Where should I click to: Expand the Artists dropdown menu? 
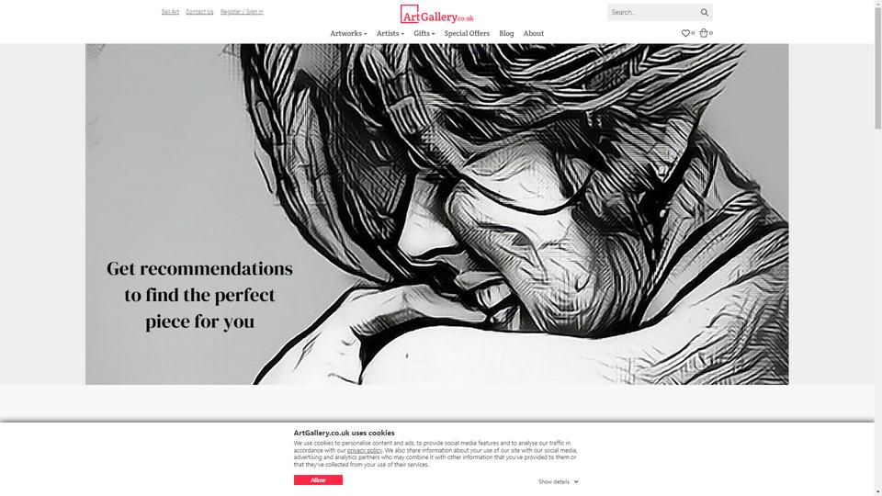(x=390, y=34)
